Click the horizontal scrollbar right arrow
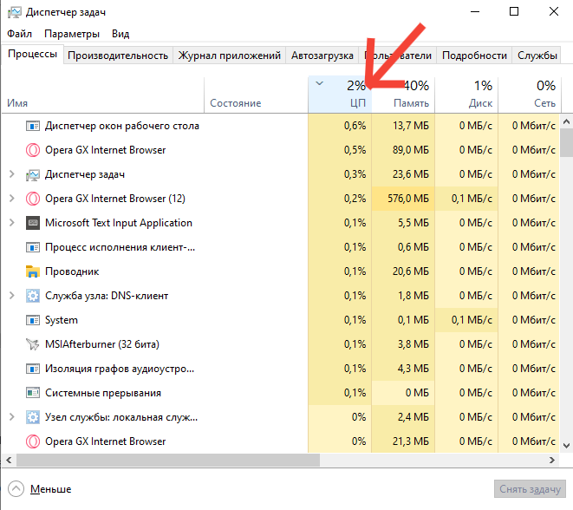Viewport: 573px width, 510px height. tap(552, 461)
